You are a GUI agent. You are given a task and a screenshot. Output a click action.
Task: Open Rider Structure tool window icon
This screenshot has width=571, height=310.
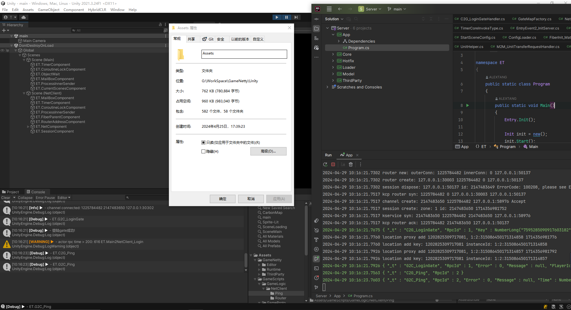click(316, 38)
